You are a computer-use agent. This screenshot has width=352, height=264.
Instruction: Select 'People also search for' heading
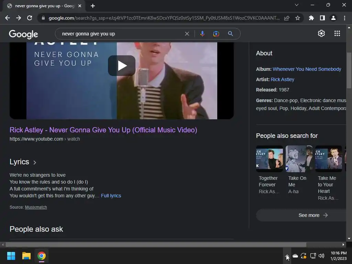tap(287, 136)
